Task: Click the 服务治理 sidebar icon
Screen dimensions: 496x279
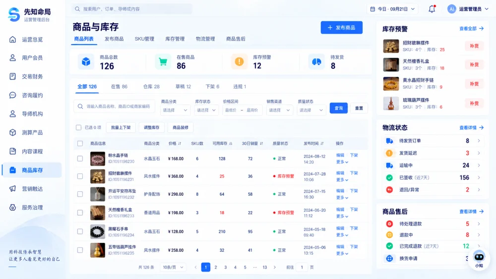Action: [x=13, y=207]
